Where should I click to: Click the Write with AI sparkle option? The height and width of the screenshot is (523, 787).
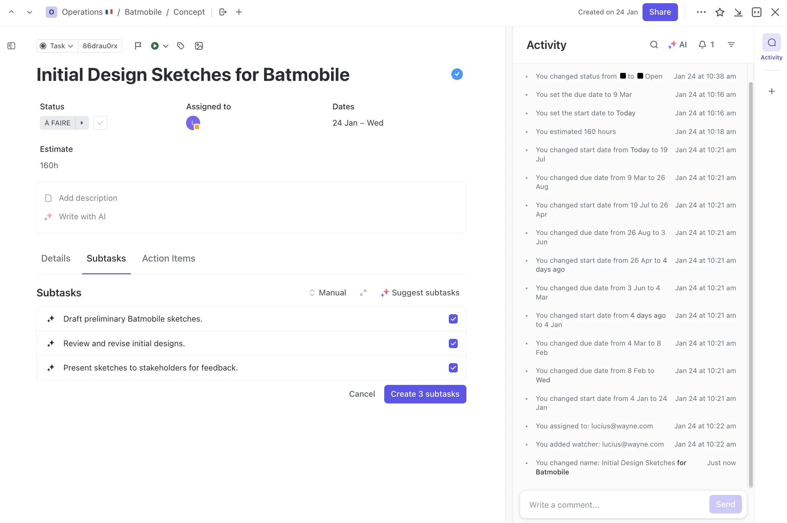pyautogui.click(x=75, y=216)
